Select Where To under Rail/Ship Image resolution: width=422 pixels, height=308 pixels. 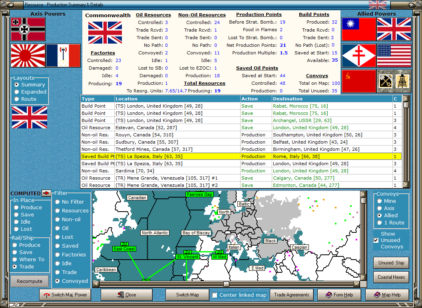(x=28, y=260)
